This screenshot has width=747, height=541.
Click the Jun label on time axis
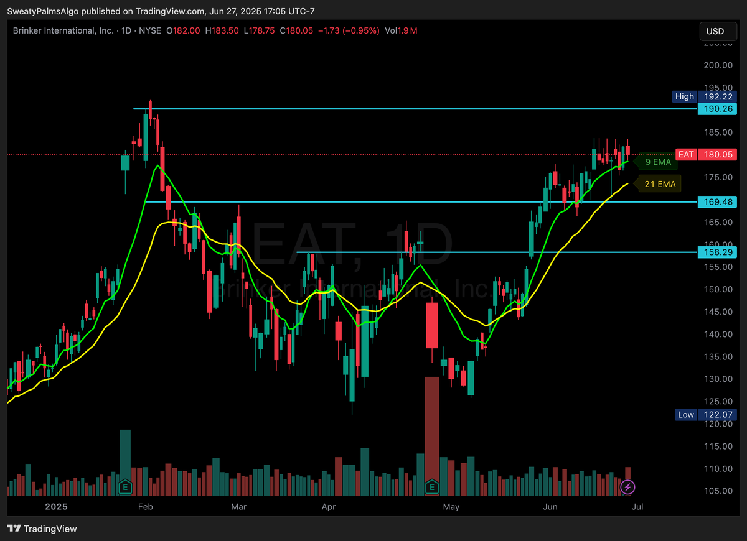point(550,507)
